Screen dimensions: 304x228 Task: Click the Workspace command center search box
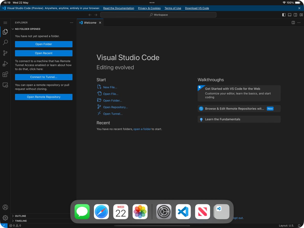tap(158, 15)
